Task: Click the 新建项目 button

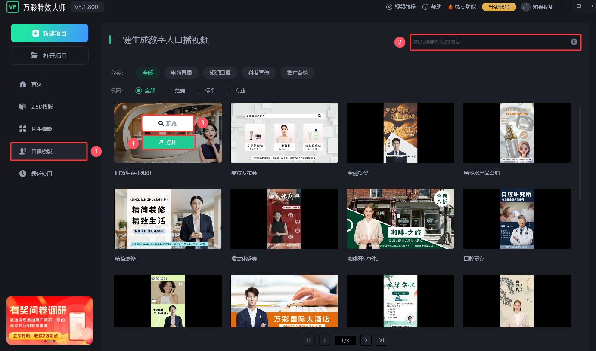Action: click(x=50, y=33)
